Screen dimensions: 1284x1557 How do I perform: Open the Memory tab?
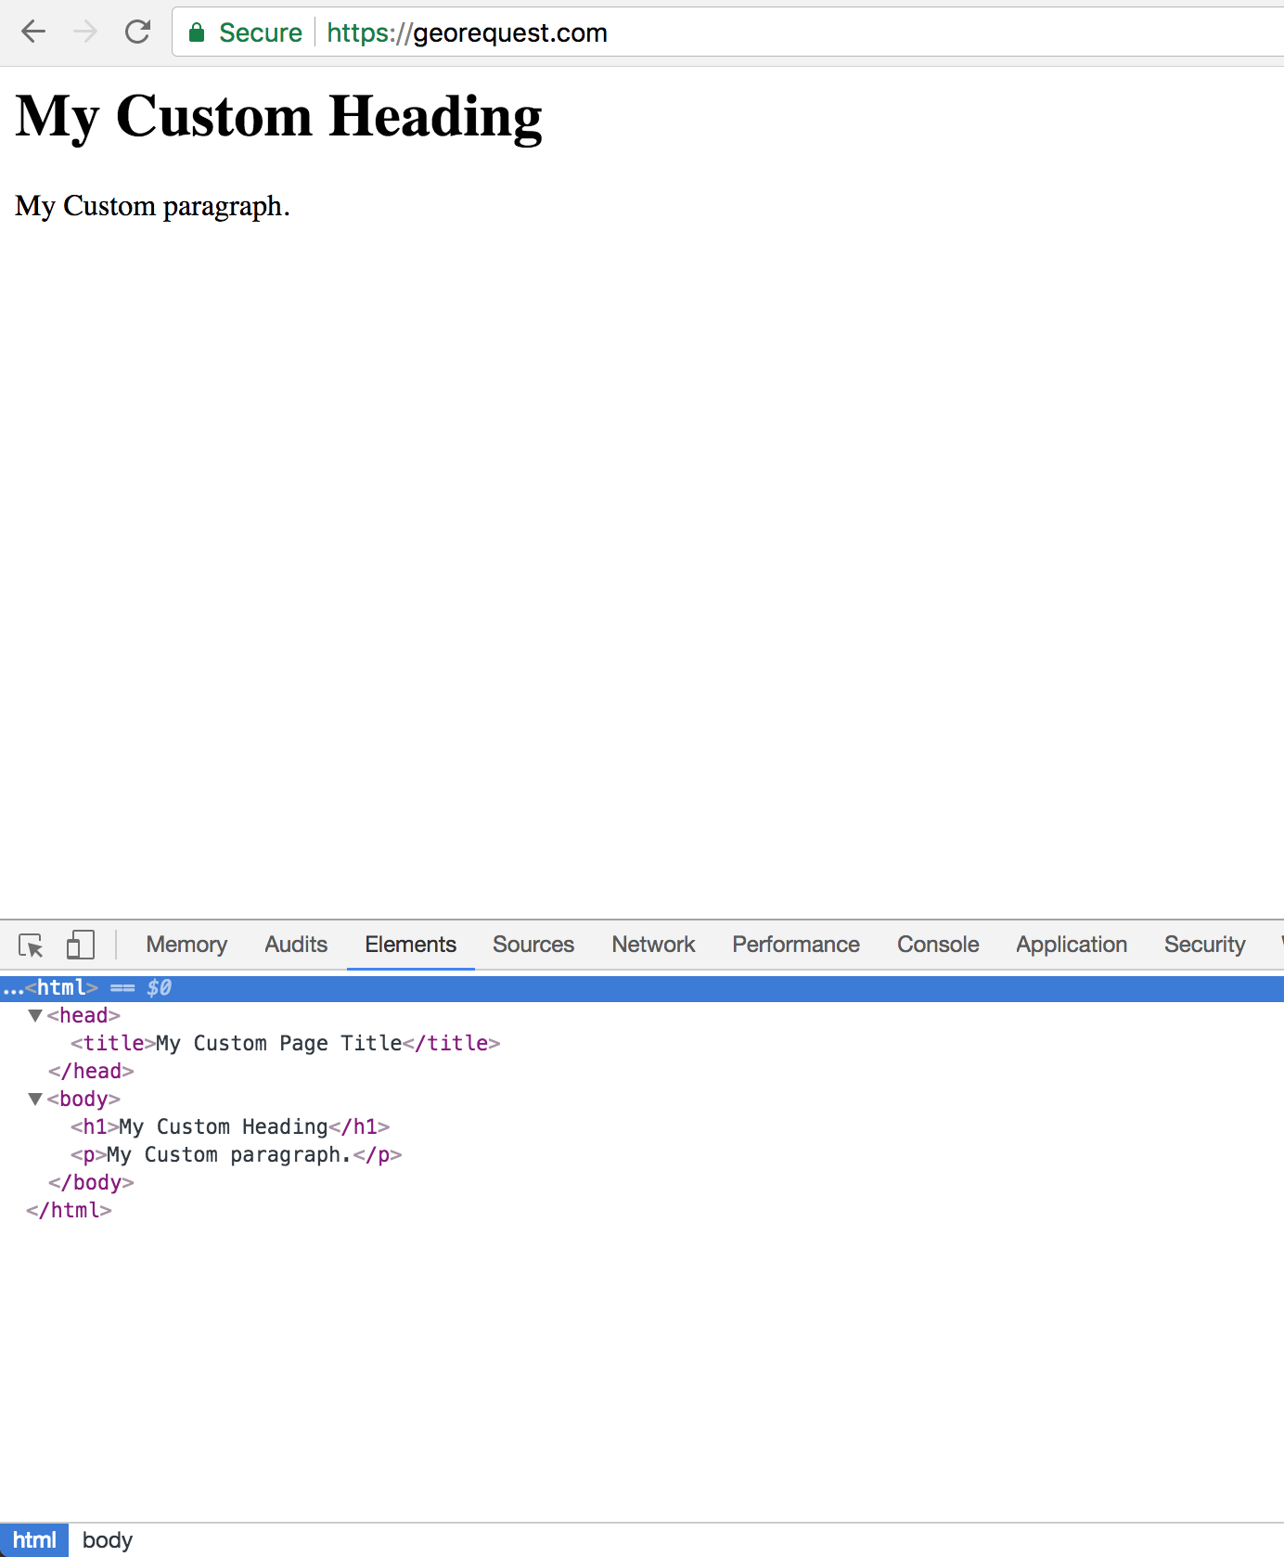click(186, 945)
